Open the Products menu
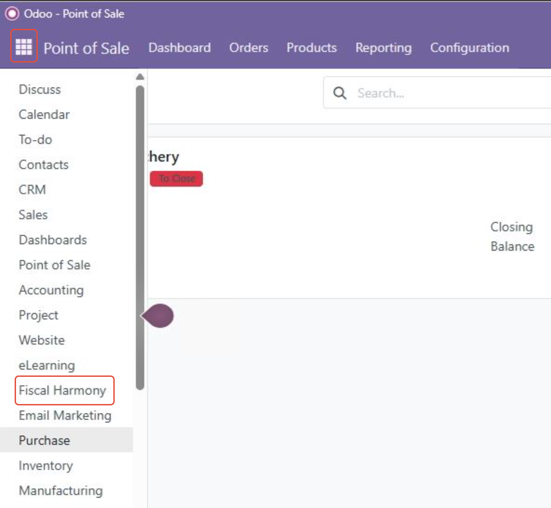 coord(312,48)
